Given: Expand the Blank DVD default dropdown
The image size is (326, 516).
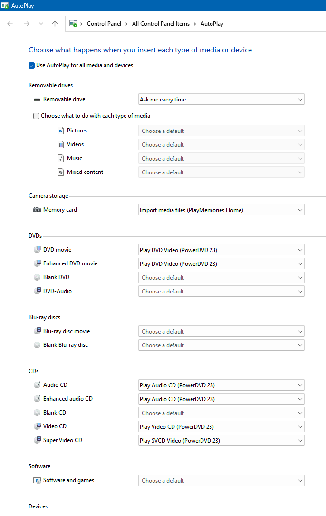Looking at the screenshot, I should pos(221,278).
